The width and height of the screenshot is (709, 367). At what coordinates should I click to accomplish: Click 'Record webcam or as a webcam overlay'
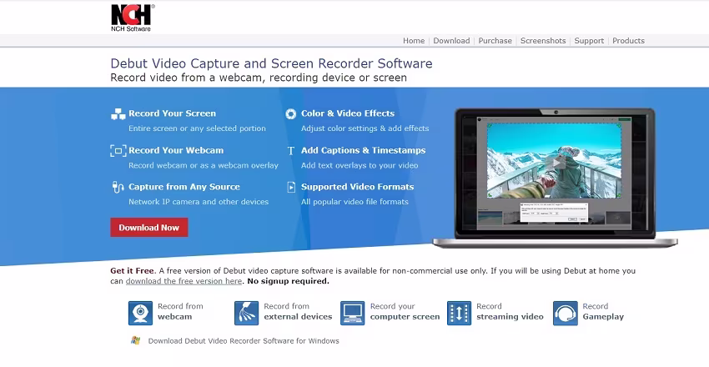tap(204, 165)
